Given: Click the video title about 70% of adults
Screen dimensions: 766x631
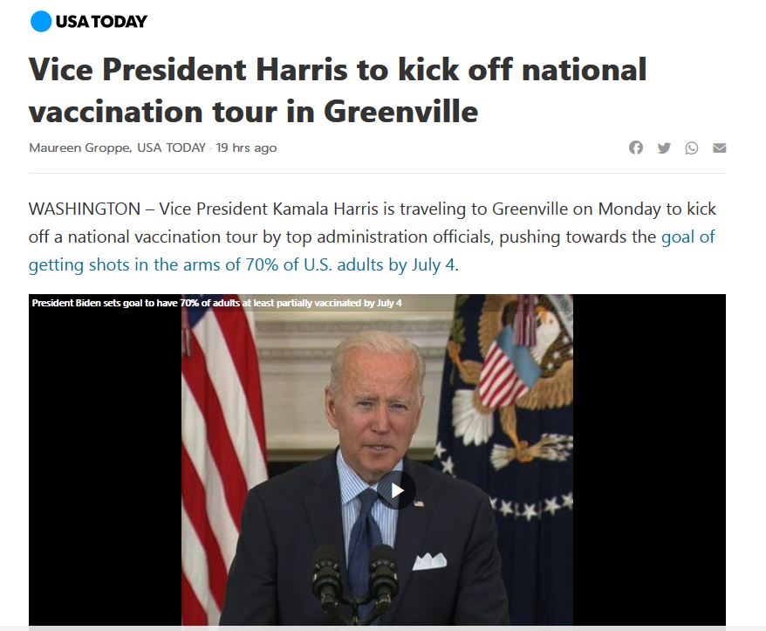Looking at the screenshot, I should point(217,303).
